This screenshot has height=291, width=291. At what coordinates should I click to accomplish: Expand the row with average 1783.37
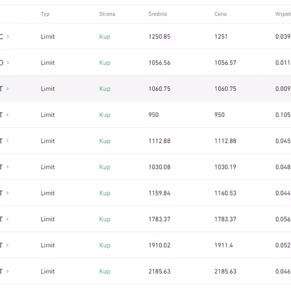coord(8,219)
